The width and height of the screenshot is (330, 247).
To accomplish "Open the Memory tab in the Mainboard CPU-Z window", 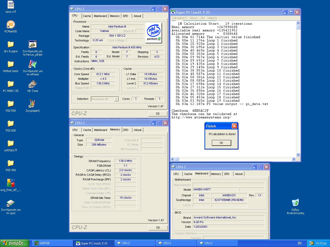I will pyautogui.click(x=216, y=174).
